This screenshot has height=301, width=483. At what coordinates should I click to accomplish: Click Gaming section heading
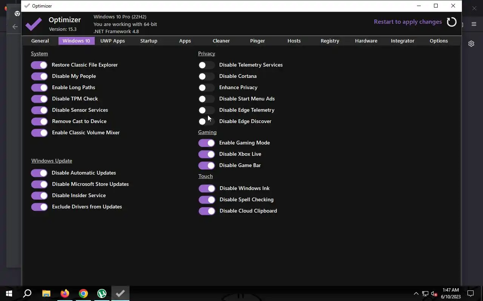tap(207, 132)
